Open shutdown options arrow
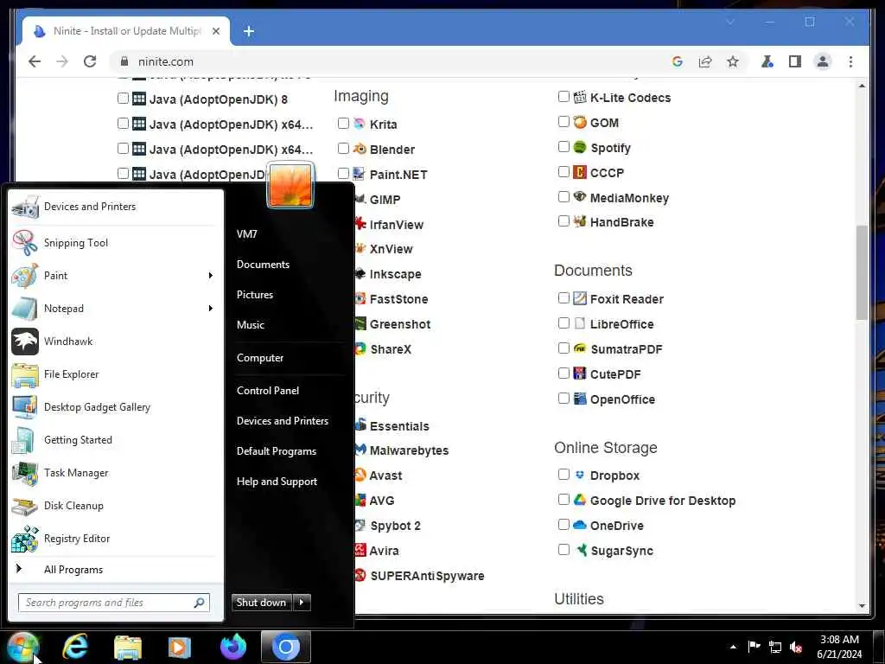Screen dimensions: 885x664 (302, 603)
